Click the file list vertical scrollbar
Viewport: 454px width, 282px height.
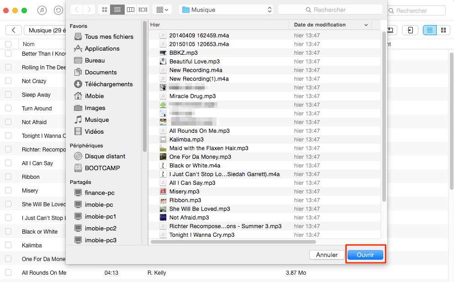(384, 116)
